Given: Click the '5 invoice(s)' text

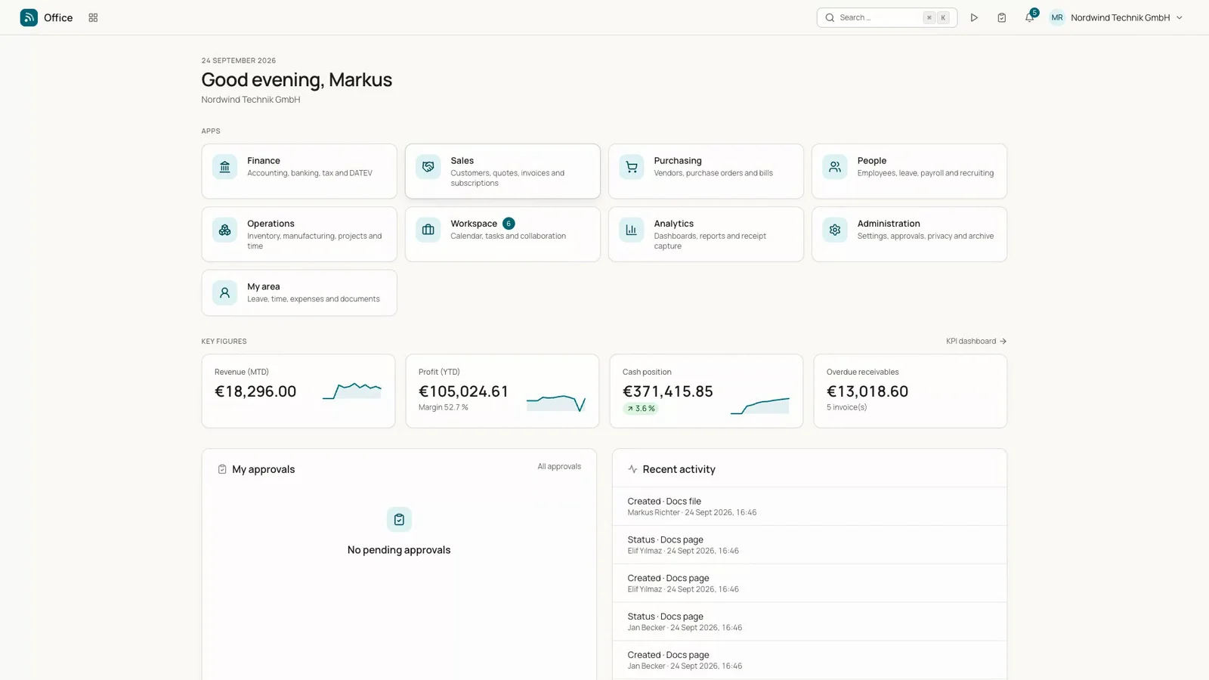Looking at the screenshot, I should pyautogui.click(x=846, y=407).
